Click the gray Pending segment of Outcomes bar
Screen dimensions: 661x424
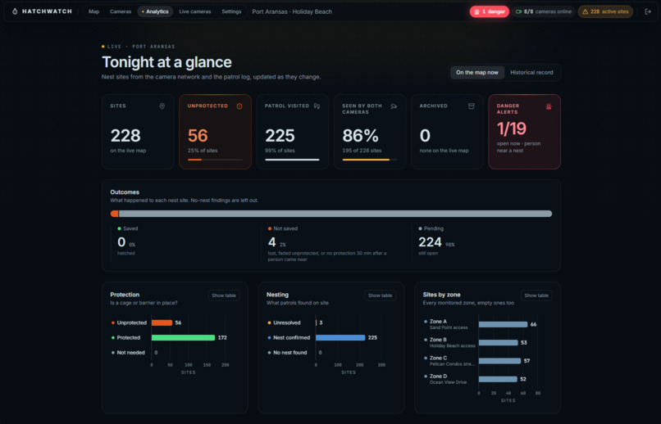(335, 214)
